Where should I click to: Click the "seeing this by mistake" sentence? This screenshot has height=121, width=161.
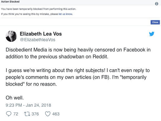[x=37, y=14]
